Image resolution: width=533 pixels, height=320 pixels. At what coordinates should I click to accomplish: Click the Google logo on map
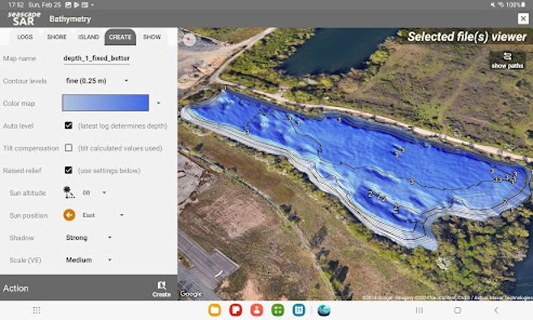point(190,294)
